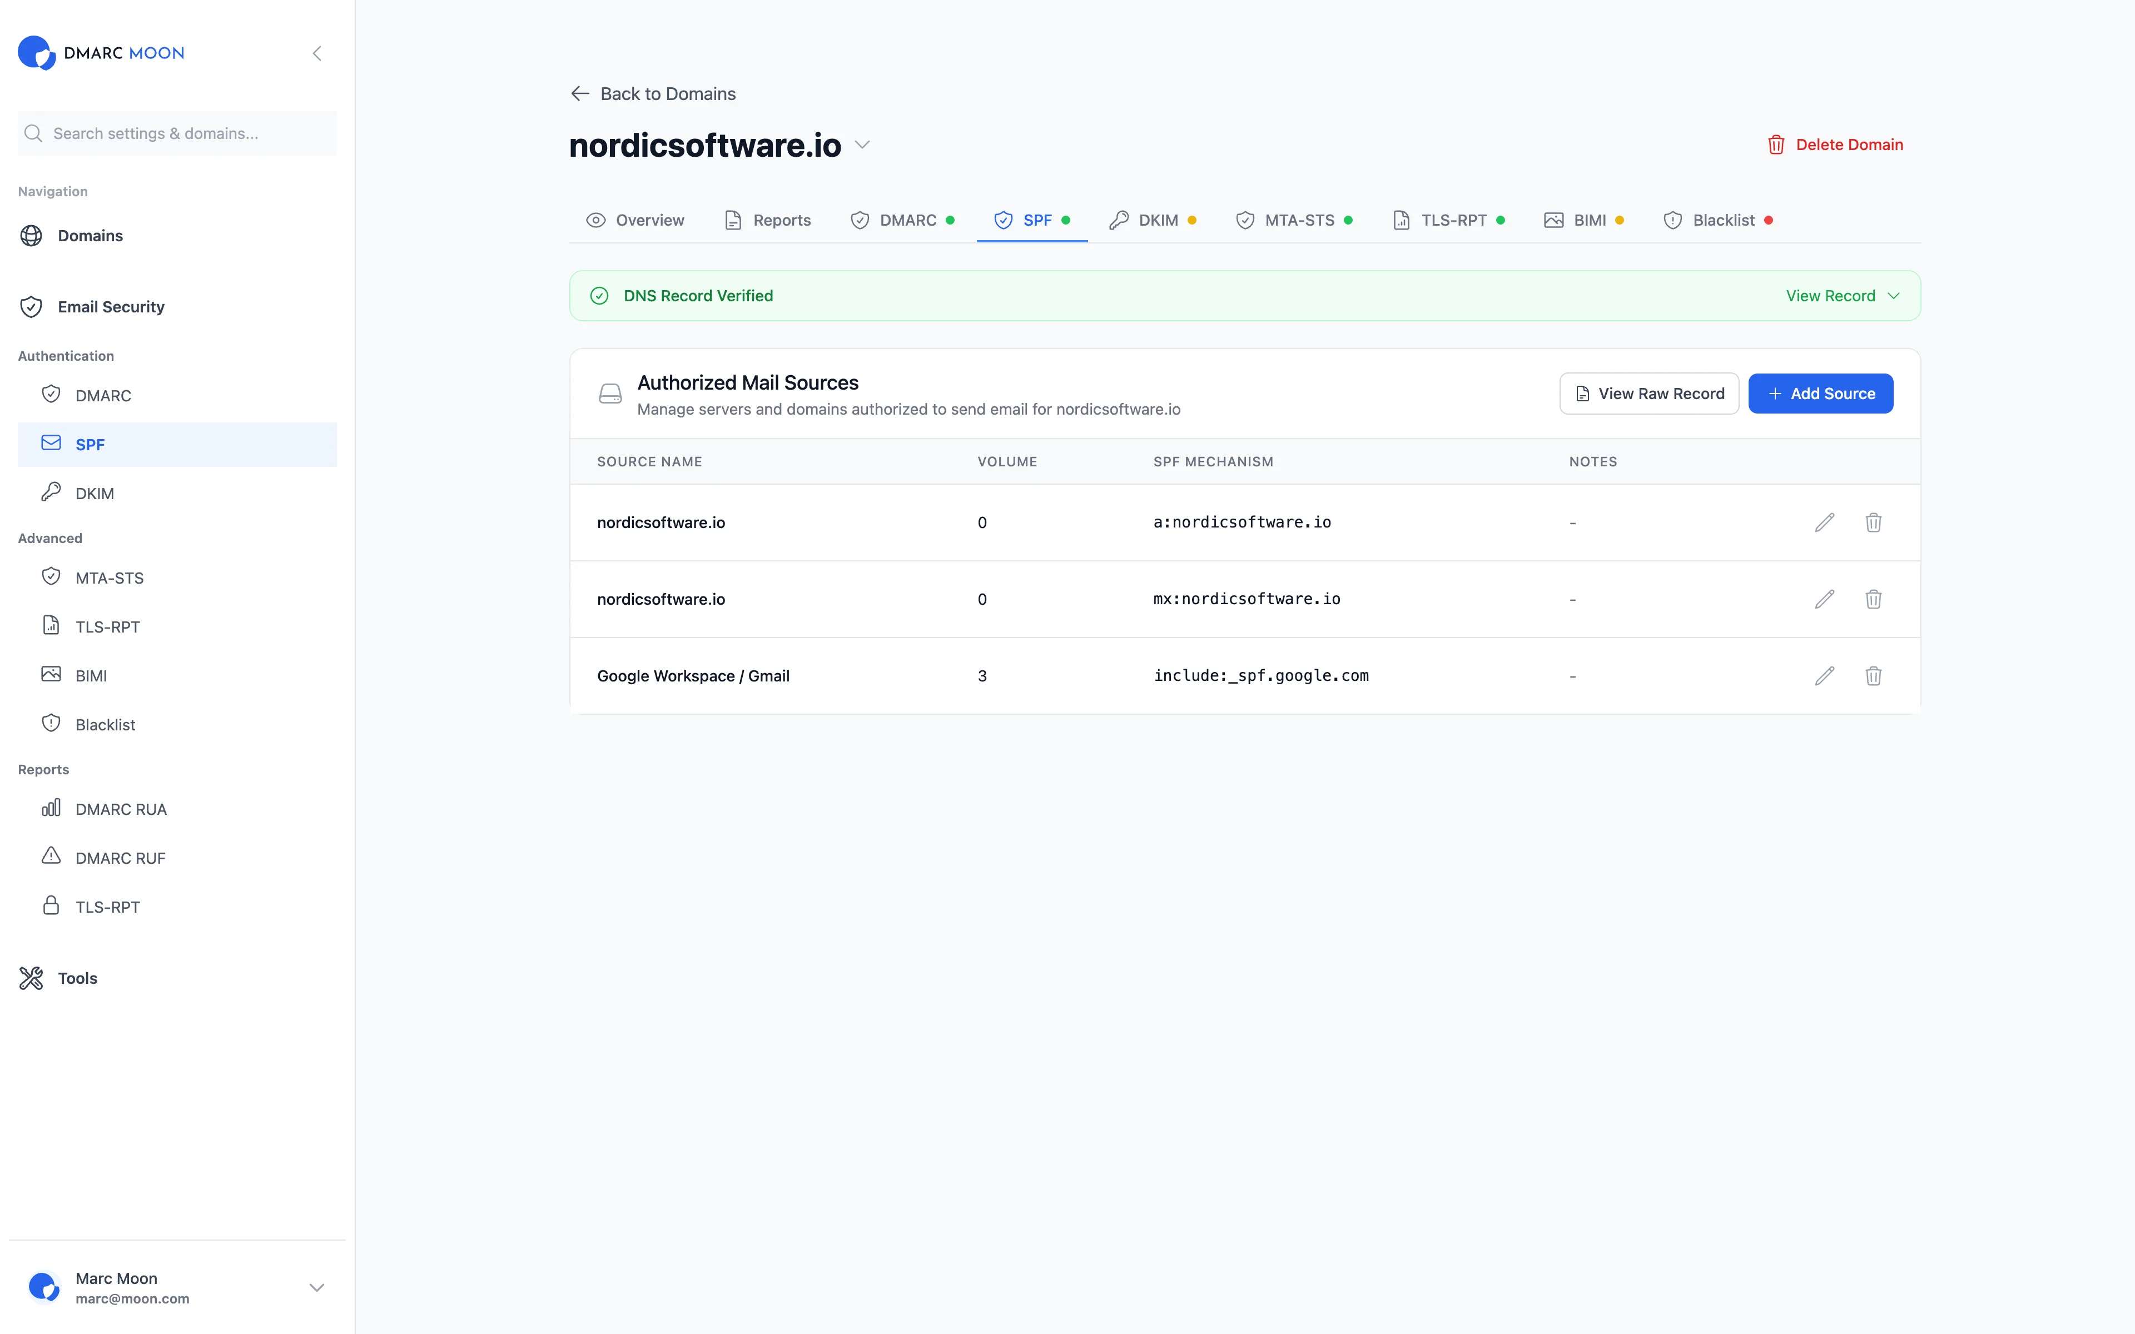Open the nordicsoftware.io domain switcher dropdown

tap(862, 146)
